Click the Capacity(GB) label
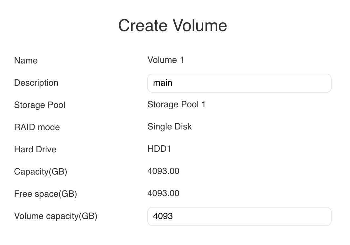The height and width of the screenshot is (245, 350). coord(40,171)
